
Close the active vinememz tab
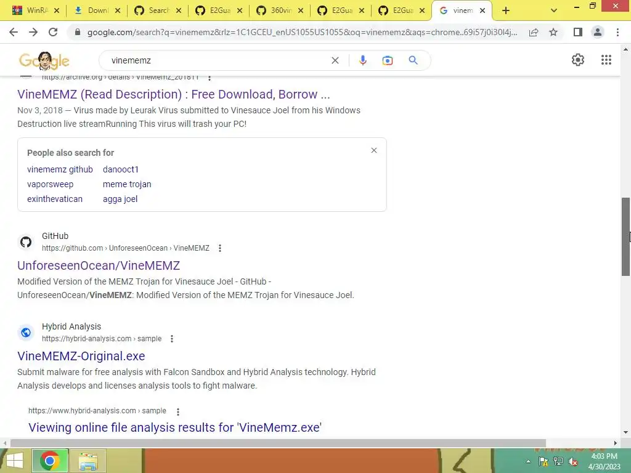tap(482, 10)
